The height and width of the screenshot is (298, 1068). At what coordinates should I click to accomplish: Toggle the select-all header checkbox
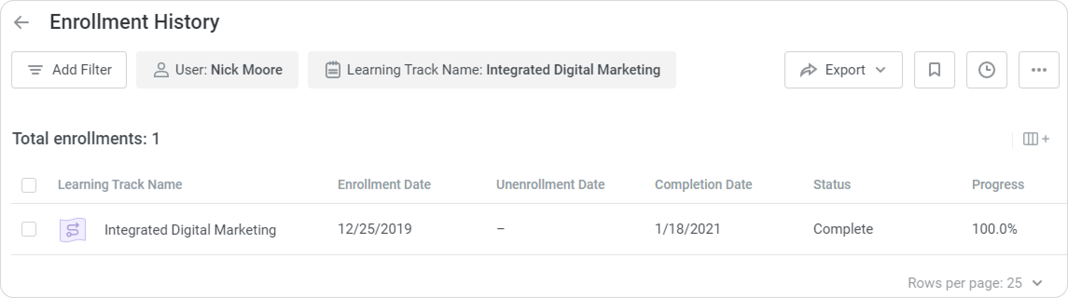29,185
